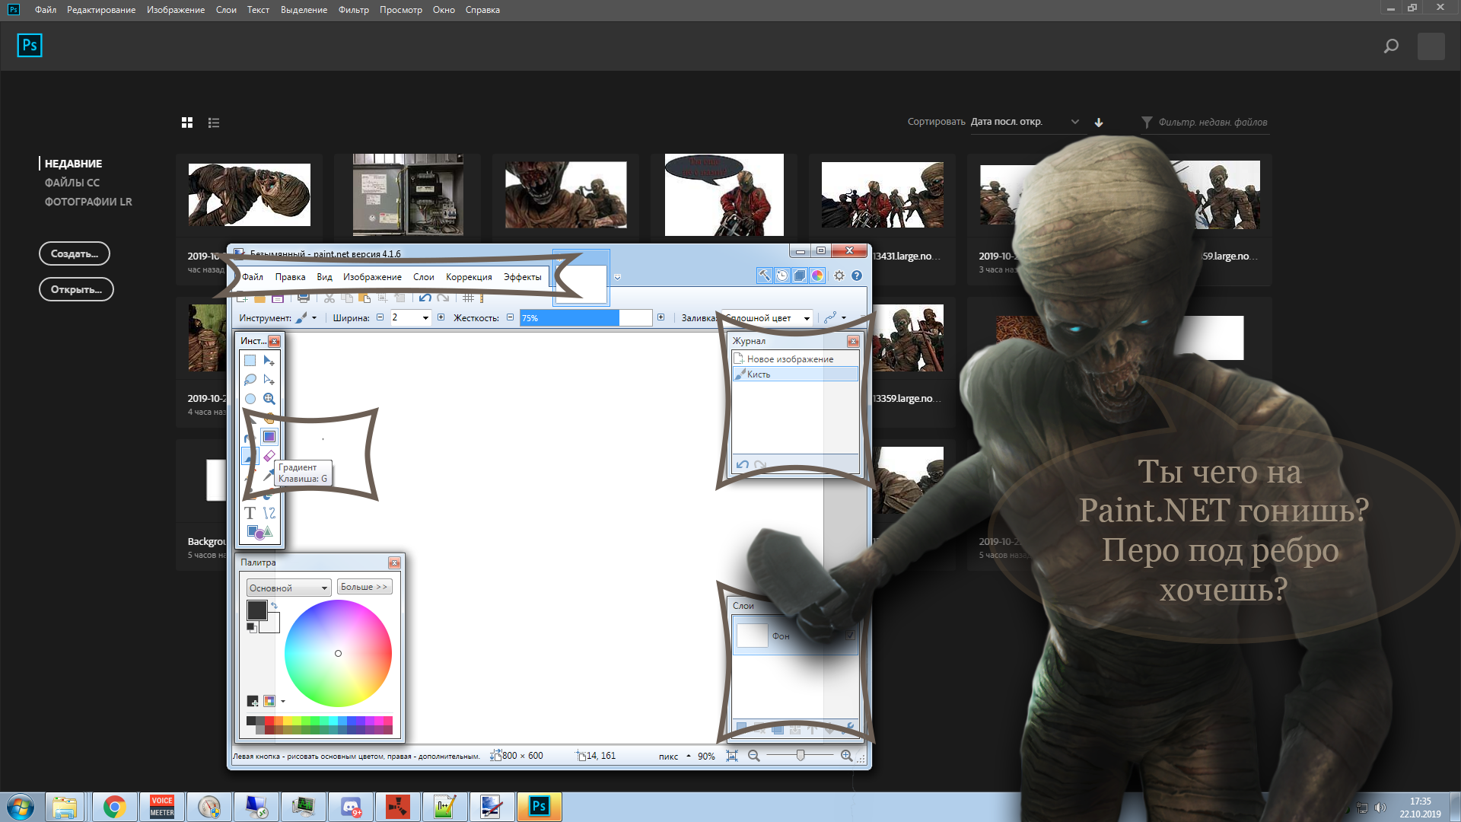Click the Открыть... button
Screen dimensions: 1461x822
click(x=76, y=289)
